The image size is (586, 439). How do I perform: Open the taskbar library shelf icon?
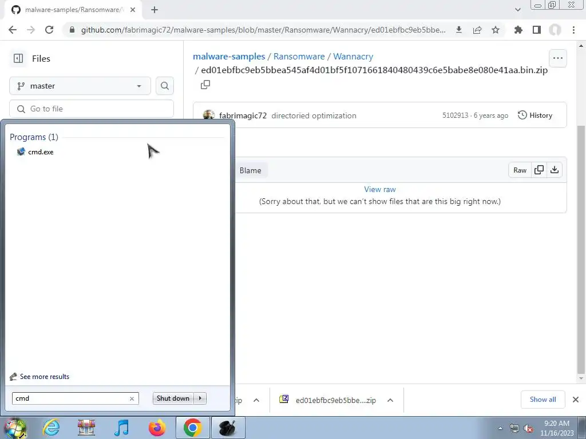(86, 428)
